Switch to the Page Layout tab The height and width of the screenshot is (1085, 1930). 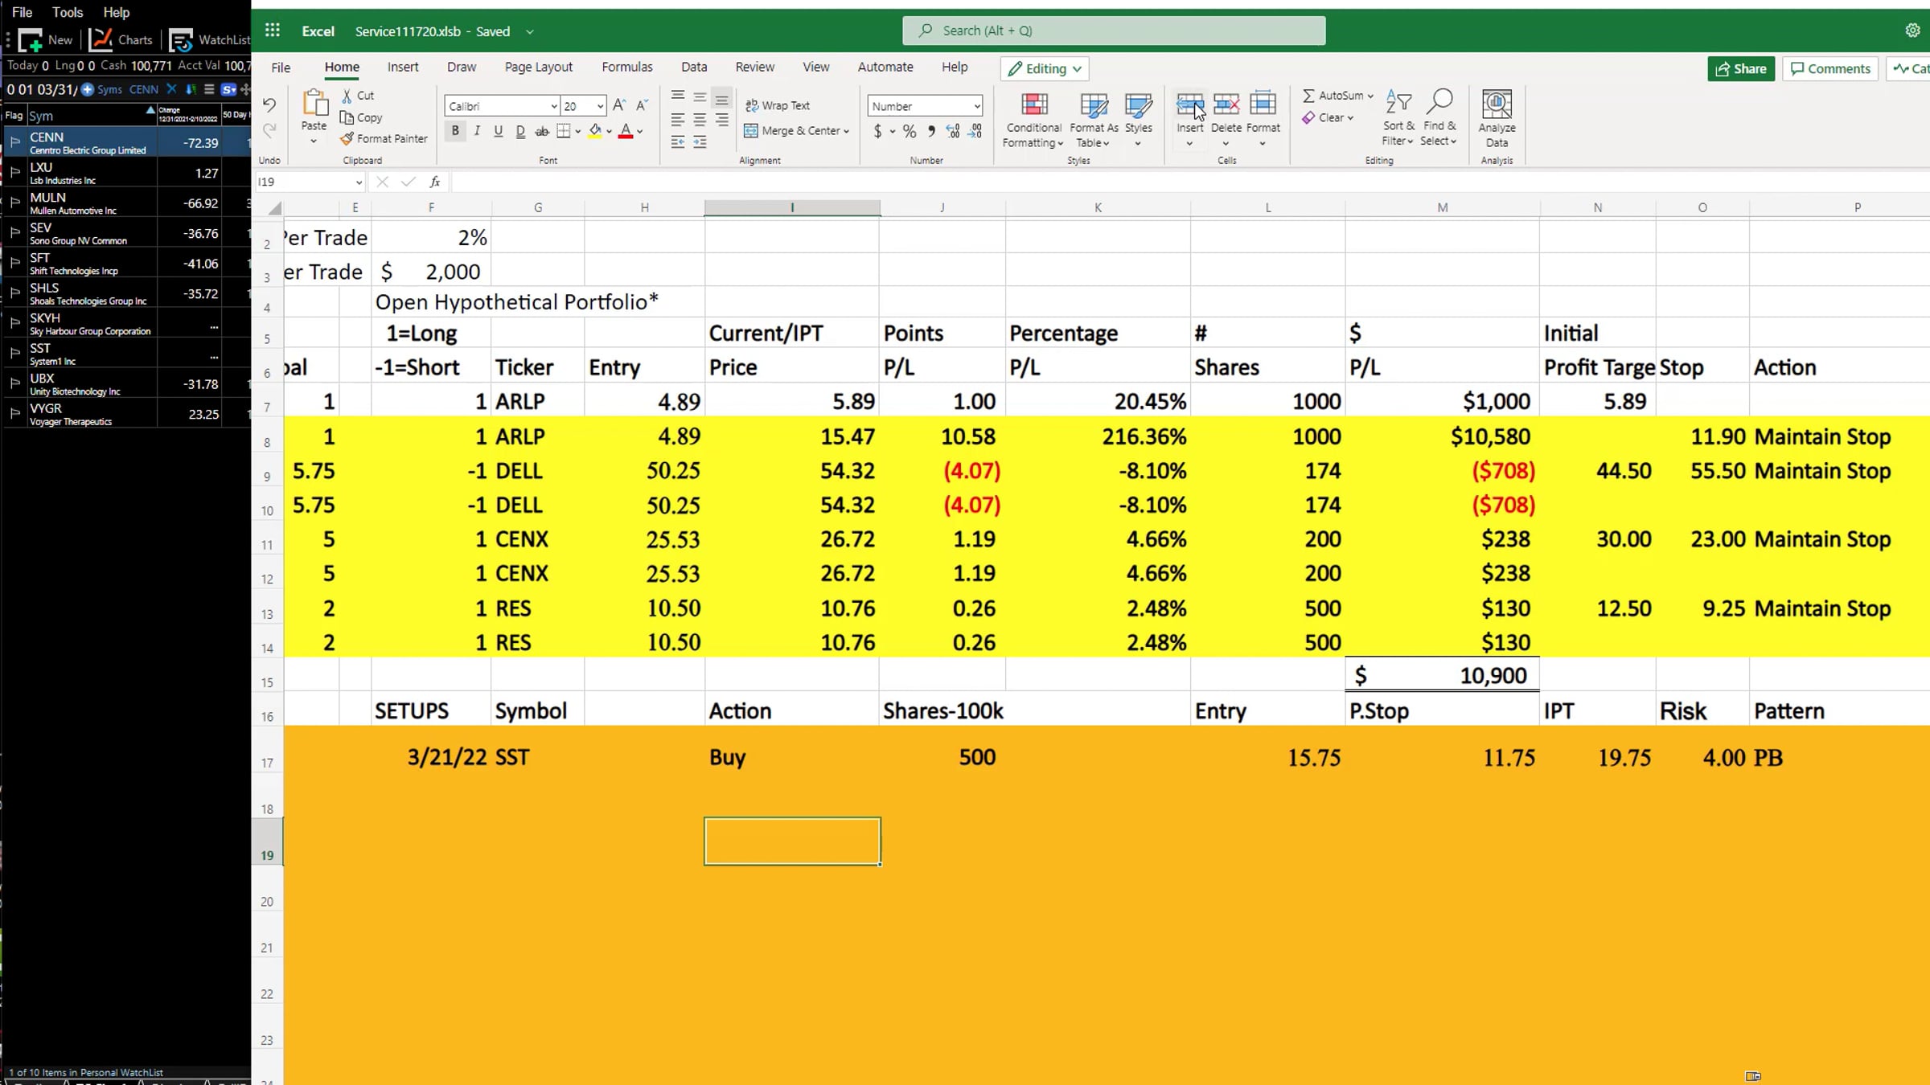pyautogui.click(x=539, y=67)
